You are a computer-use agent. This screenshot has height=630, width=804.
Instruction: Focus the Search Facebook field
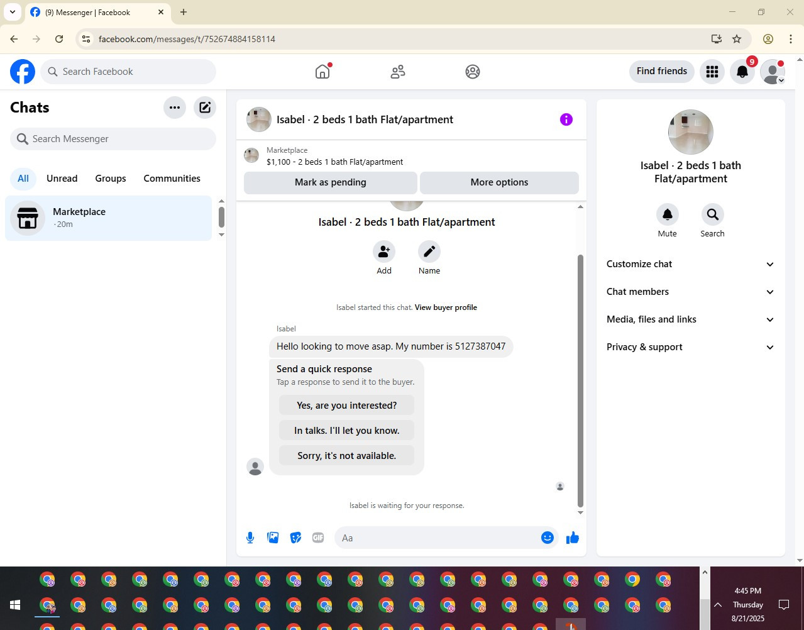coord(128,72)
